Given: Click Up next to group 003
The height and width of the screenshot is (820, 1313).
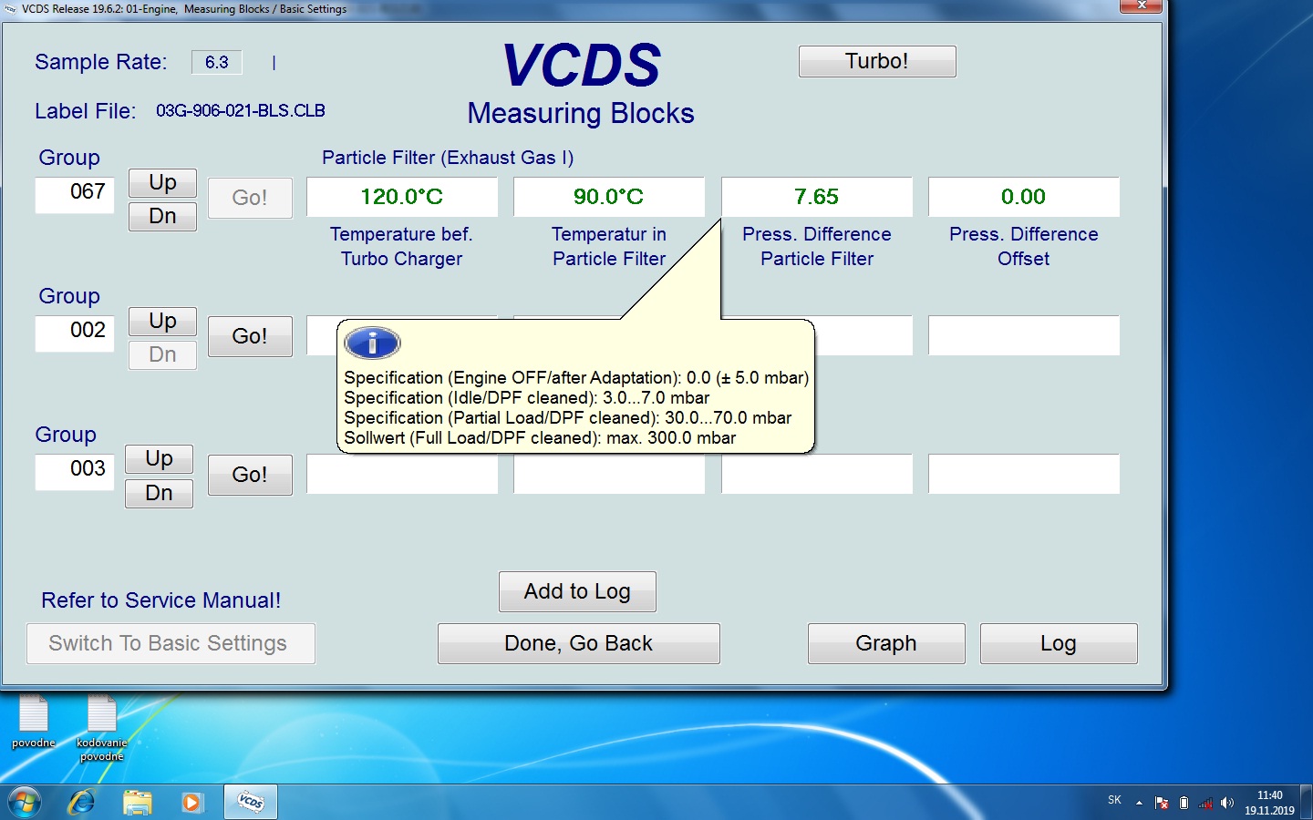Looking at the screenshot, I should tap(159, 458).
